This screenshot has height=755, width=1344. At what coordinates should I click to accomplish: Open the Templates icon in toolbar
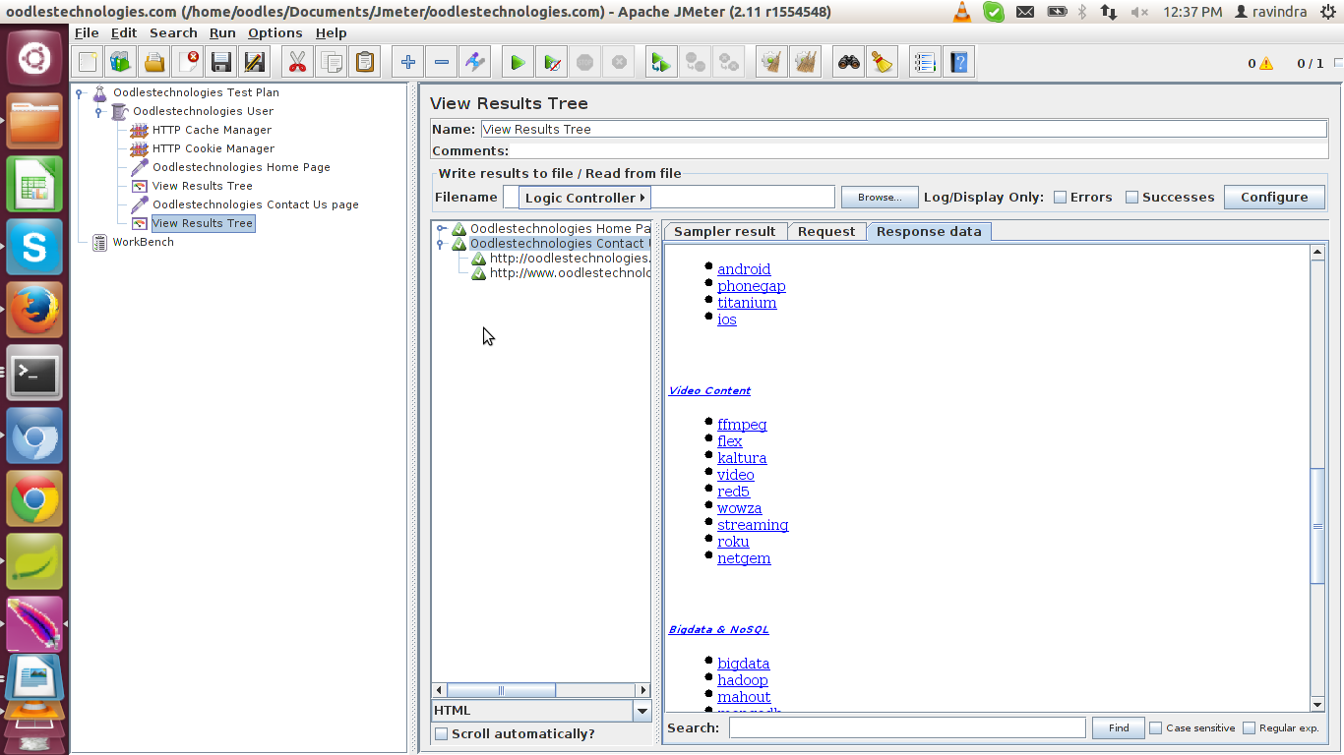click(121, 63)
